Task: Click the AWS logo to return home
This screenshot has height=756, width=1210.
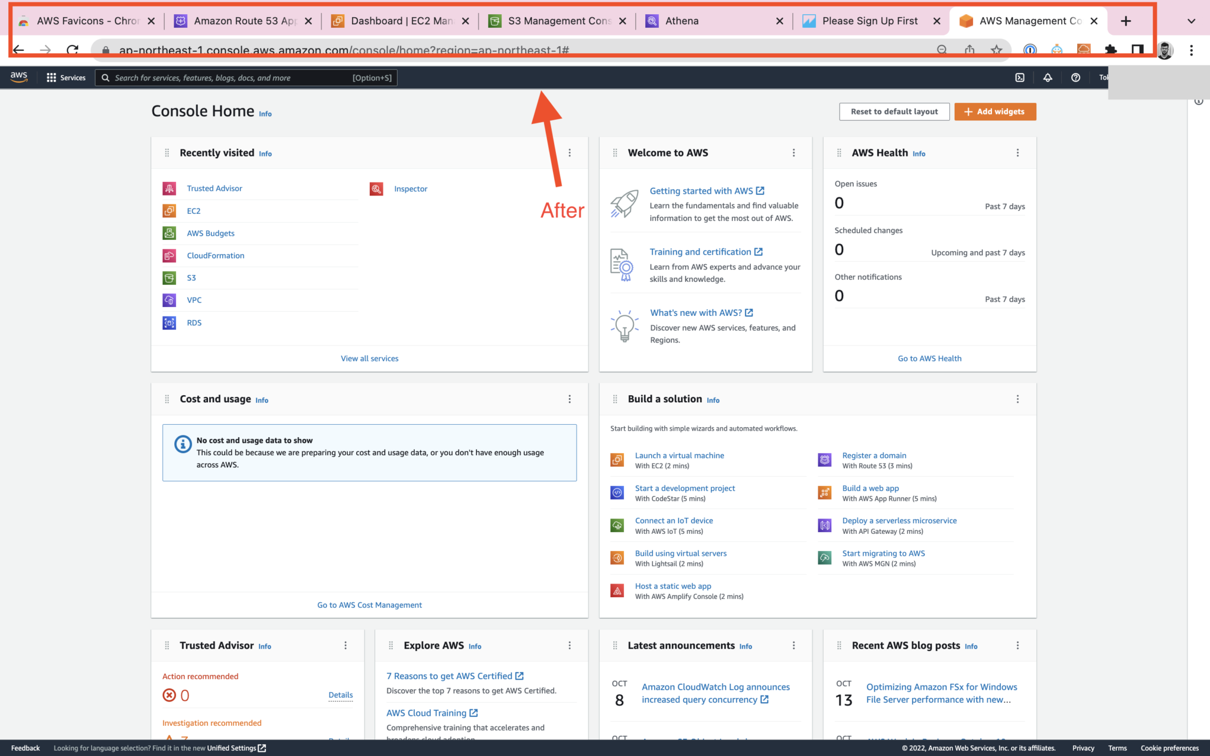Action: [x=18, y=77]
